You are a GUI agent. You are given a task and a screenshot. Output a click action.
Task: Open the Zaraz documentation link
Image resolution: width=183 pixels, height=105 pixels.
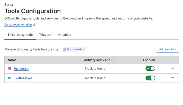click(18, 25)
